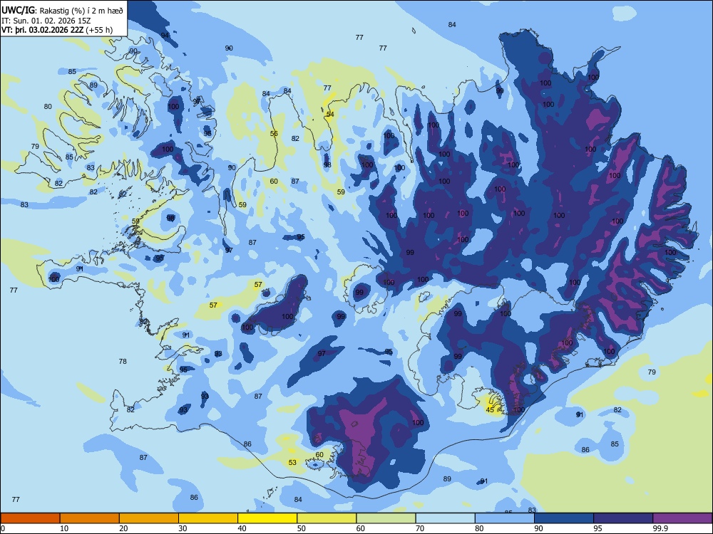Viewport: 713px width, 534px height.
Task: Select the orange 10–20 legend color segment
Action: (x=90, y=518)
